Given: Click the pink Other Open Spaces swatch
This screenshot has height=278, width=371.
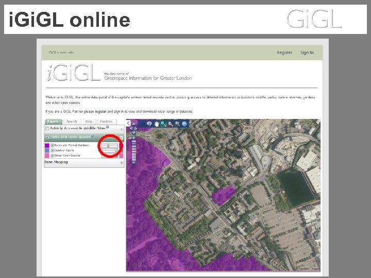Looking at the screenshot, I should [47, 155].
